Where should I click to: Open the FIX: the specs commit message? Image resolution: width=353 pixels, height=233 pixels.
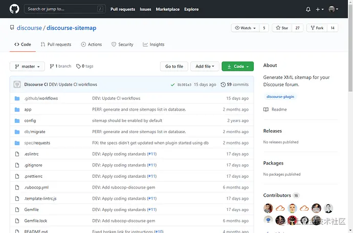(150, 143)
